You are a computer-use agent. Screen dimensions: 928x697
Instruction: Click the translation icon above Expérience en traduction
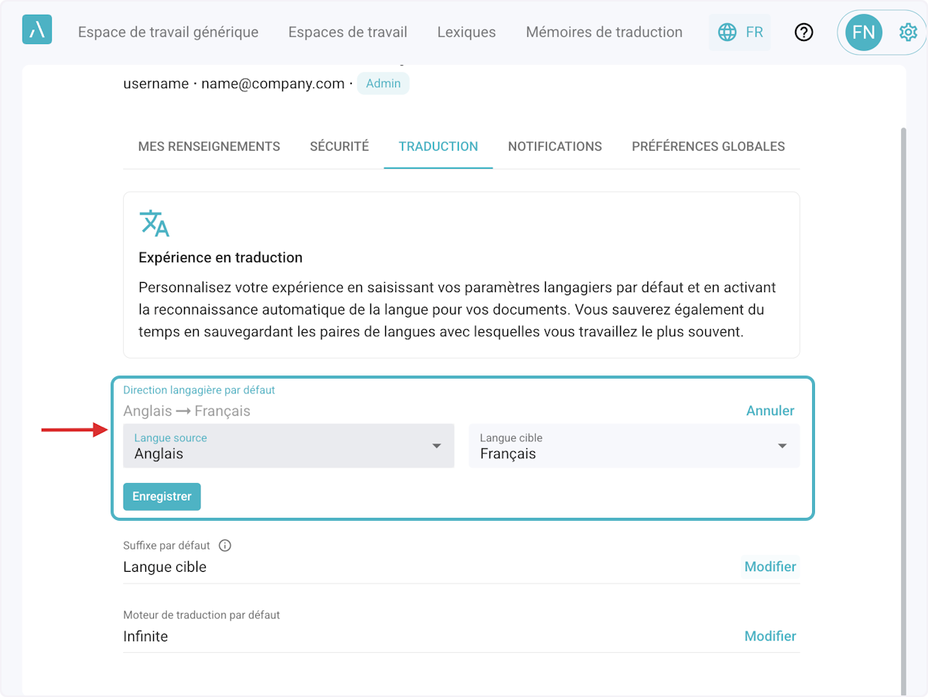click(154, 223)
